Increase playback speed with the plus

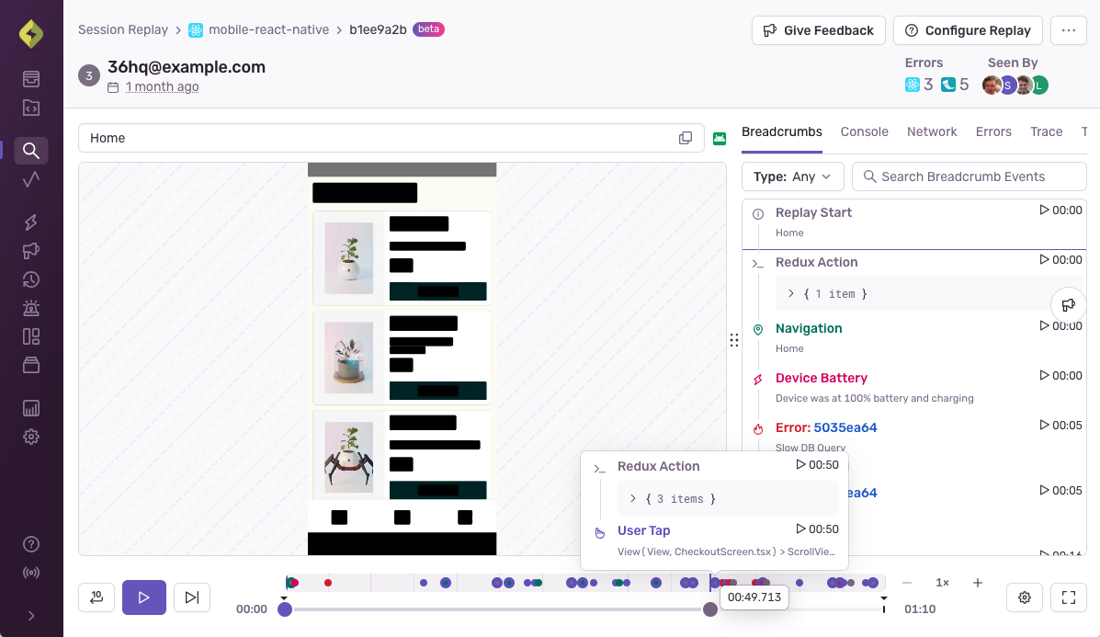(x=977, y=583)
